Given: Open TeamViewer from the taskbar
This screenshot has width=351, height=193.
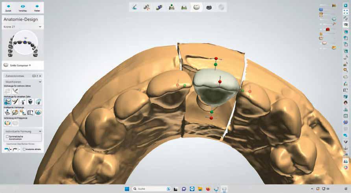Looking at the screenshot, I should coord(192,189).
